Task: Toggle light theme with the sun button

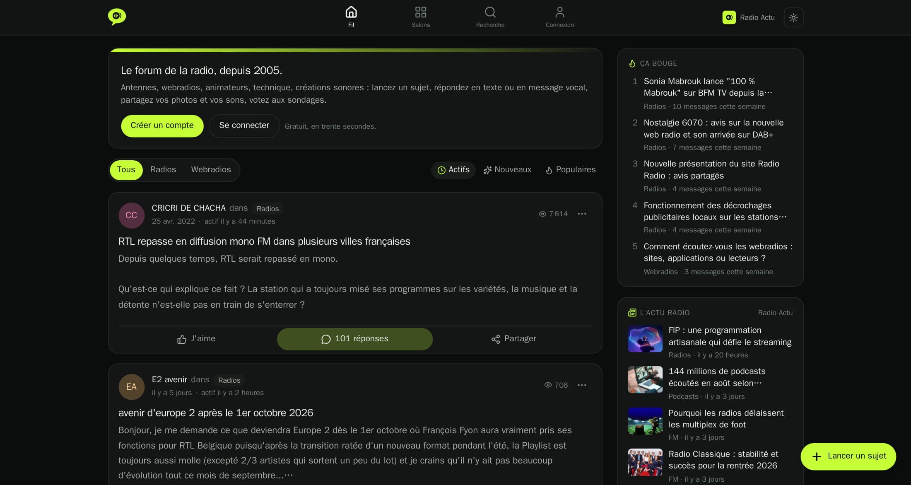Action: [793, 17]
